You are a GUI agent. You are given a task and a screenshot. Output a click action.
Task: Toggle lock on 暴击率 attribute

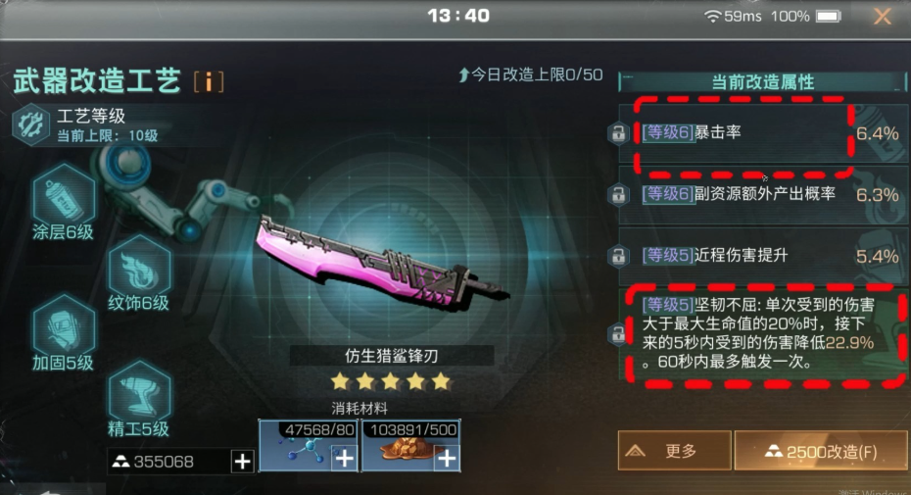pos(618,133)
